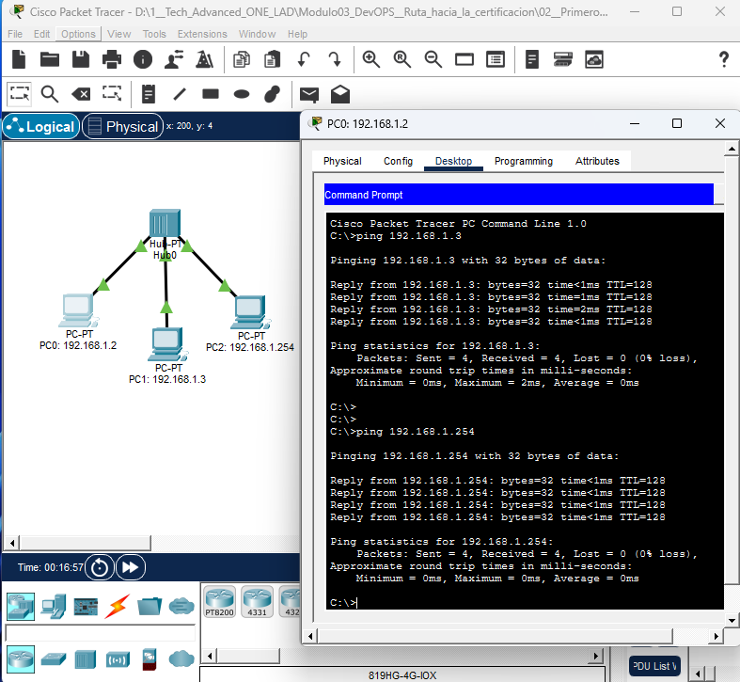Viewport: 740px width, 682px height.
Task: Switch to Physical workspace view
Action: (122, 127)
